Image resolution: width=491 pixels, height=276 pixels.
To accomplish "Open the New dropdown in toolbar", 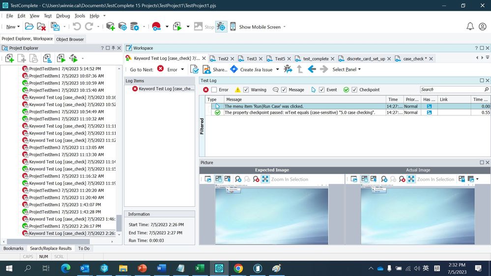I will (13, 27).
